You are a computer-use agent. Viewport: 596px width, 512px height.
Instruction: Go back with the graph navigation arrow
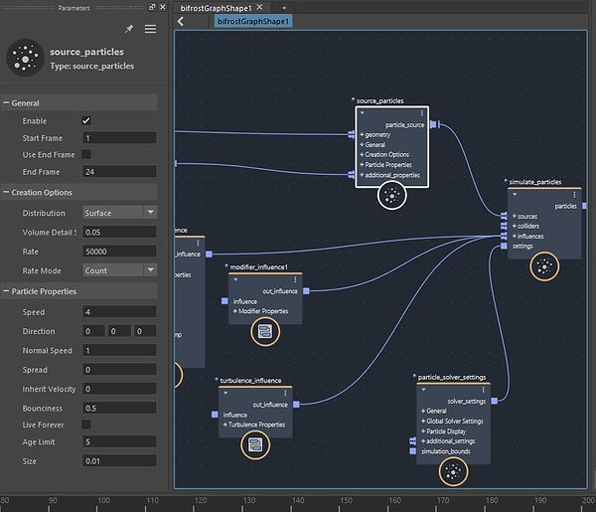point(181,21)
